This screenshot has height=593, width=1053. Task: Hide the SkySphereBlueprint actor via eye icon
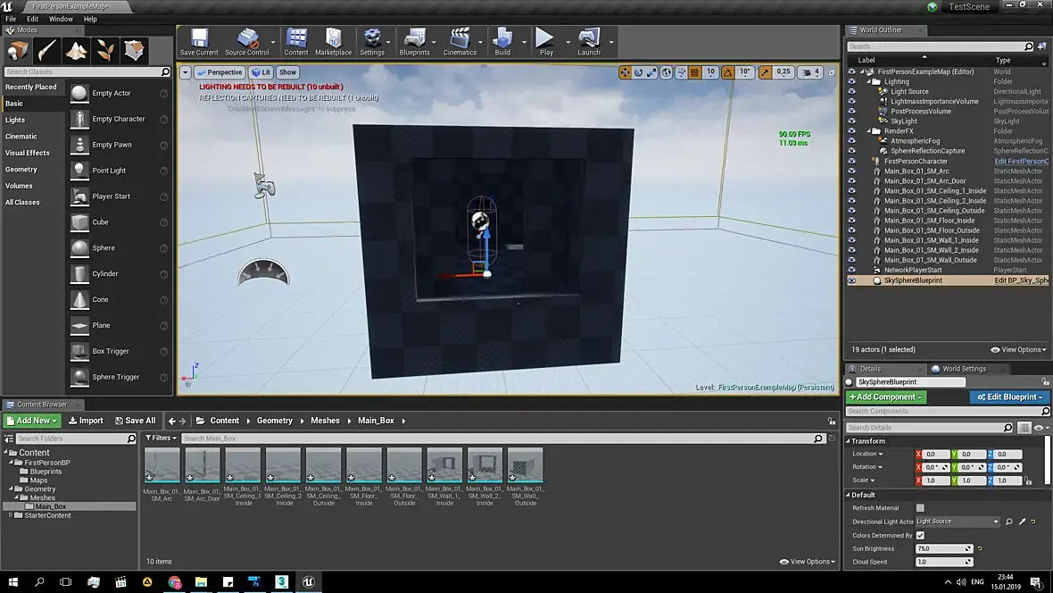pyautogui.click(x=851, y=280)
